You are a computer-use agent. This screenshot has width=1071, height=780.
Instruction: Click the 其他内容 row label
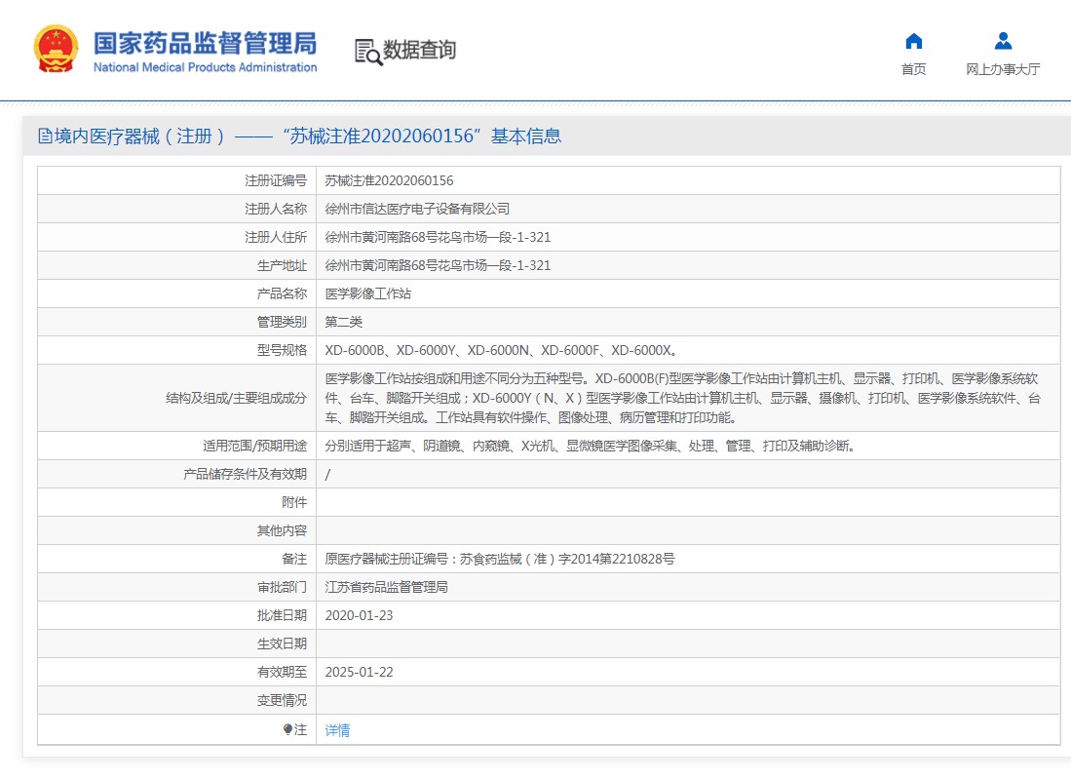(x=282, y=530)
